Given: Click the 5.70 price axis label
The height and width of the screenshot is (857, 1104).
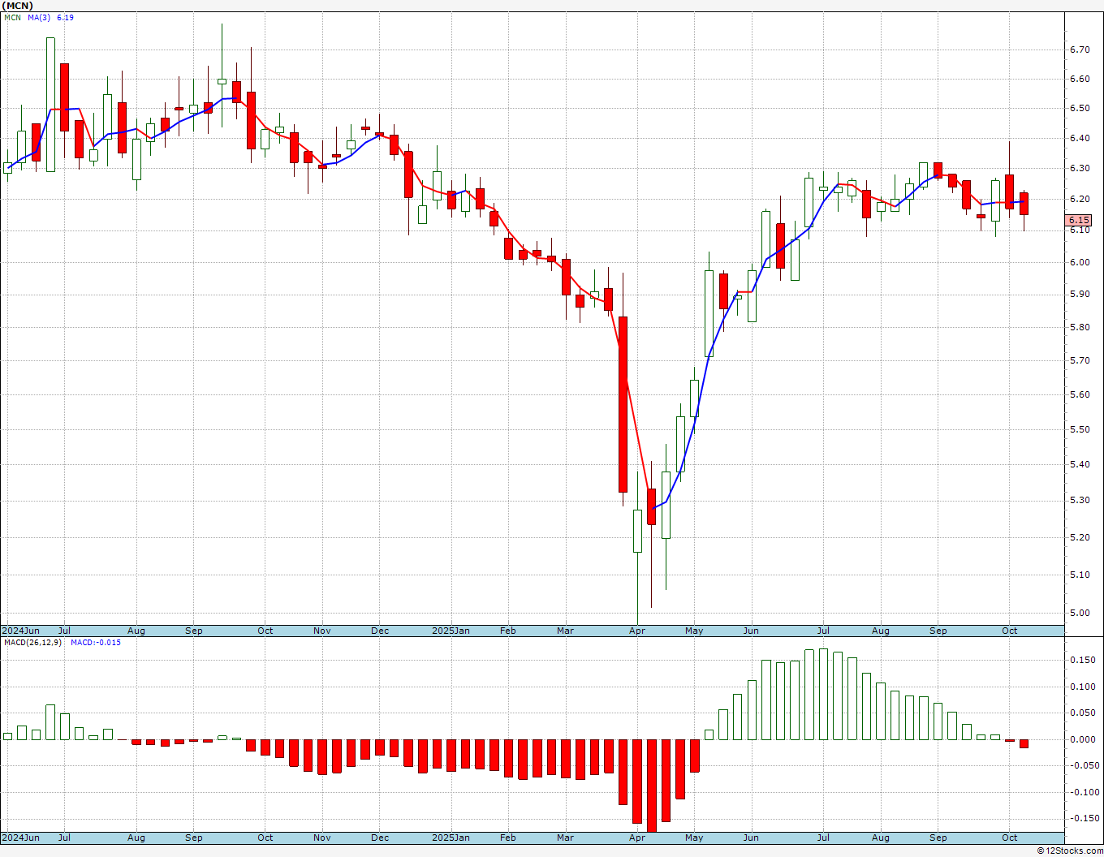Looking at the screenshot, I should point(1080,360).
